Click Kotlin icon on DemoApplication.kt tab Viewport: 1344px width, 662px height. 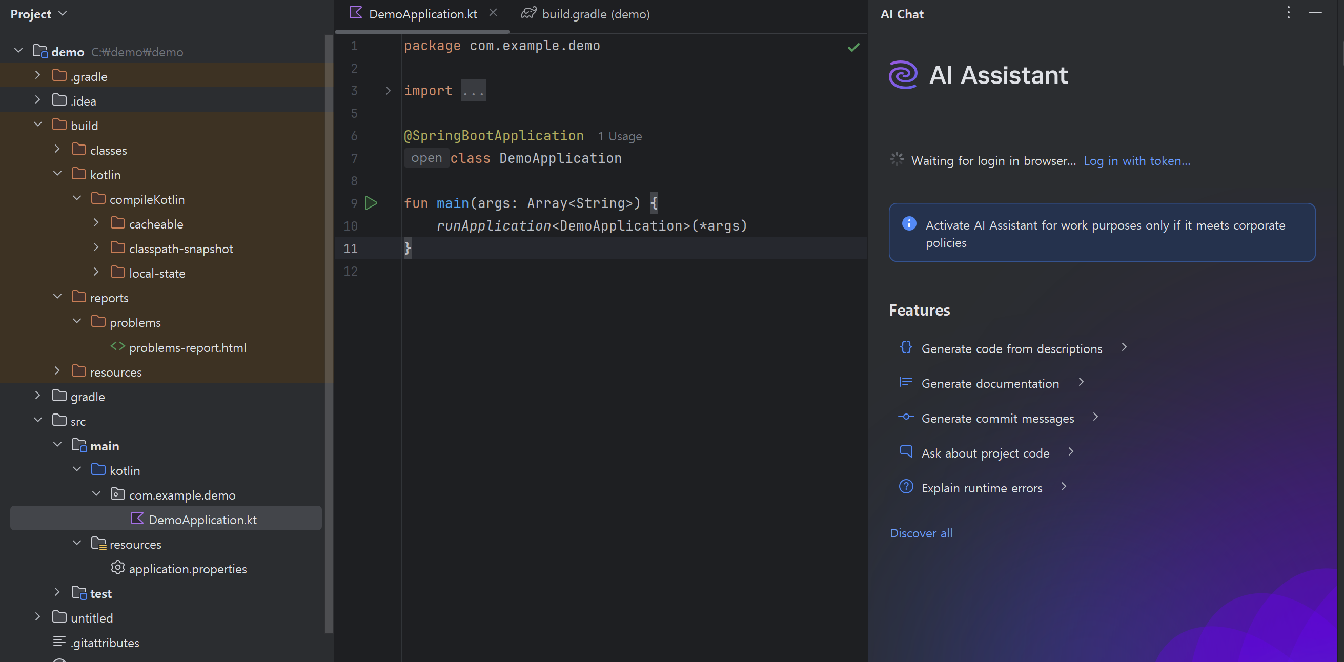356,12
